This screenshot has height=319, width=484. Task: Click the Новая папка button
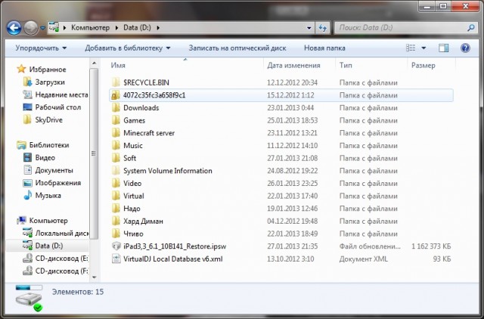tap(324, 48)
